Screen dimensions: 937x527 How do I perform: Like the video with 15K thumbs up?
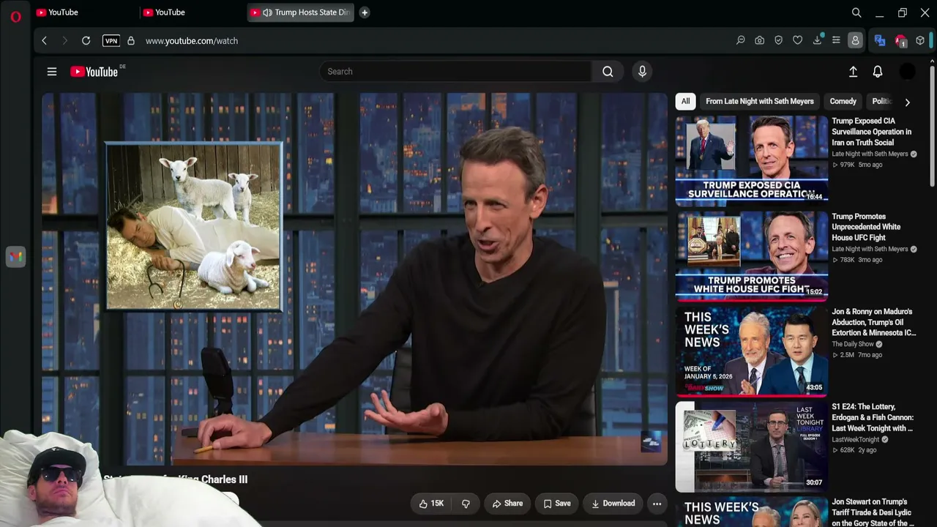click(431, 504)
